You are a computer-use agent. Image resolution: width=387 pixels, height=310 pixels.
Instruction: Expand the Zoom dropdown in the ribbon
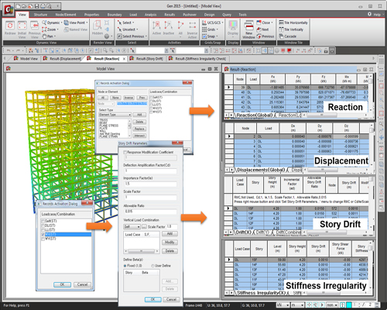point(57,29)
